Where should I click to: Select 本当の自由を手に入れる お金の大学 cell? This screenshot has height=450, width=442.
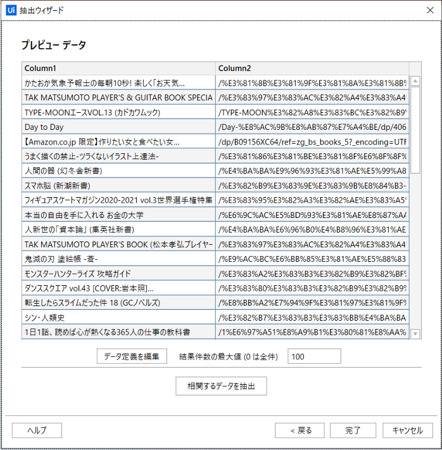click(x=118, y=215)
